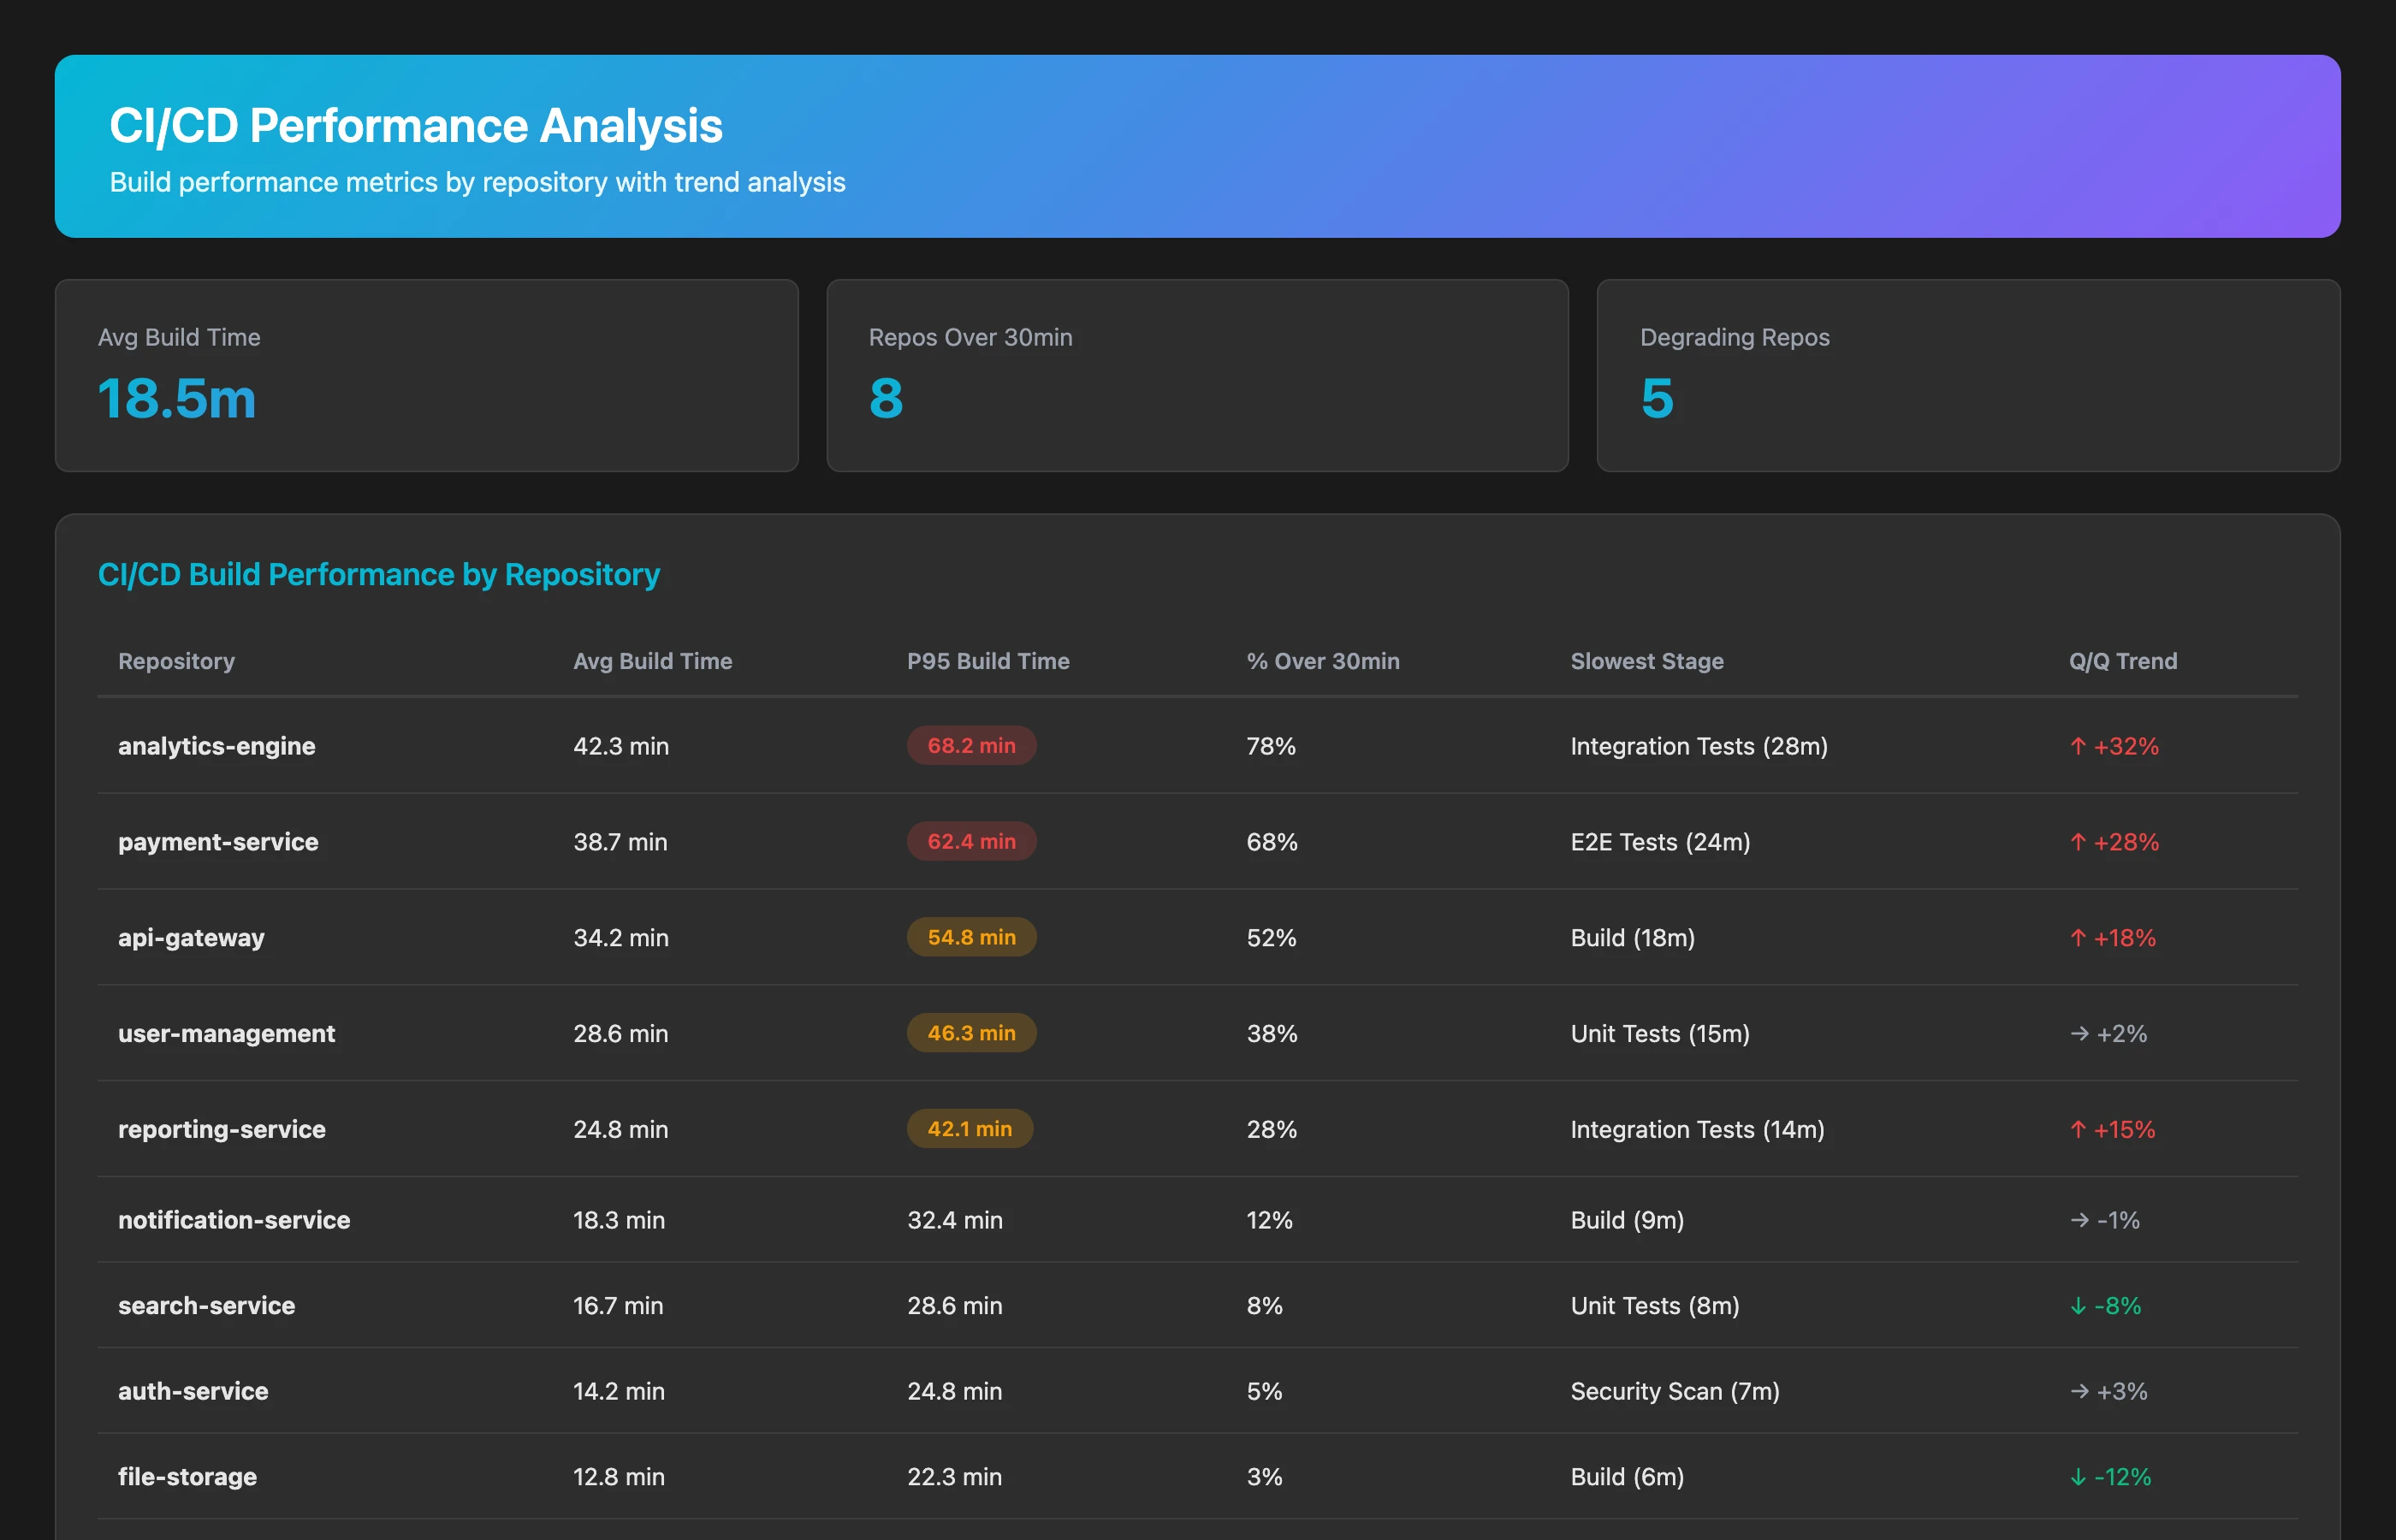The width and height of the screenshot is (2396, 1540).
Task: Click the Degrading Repos value 5
Action: [x=1656, y=398]
